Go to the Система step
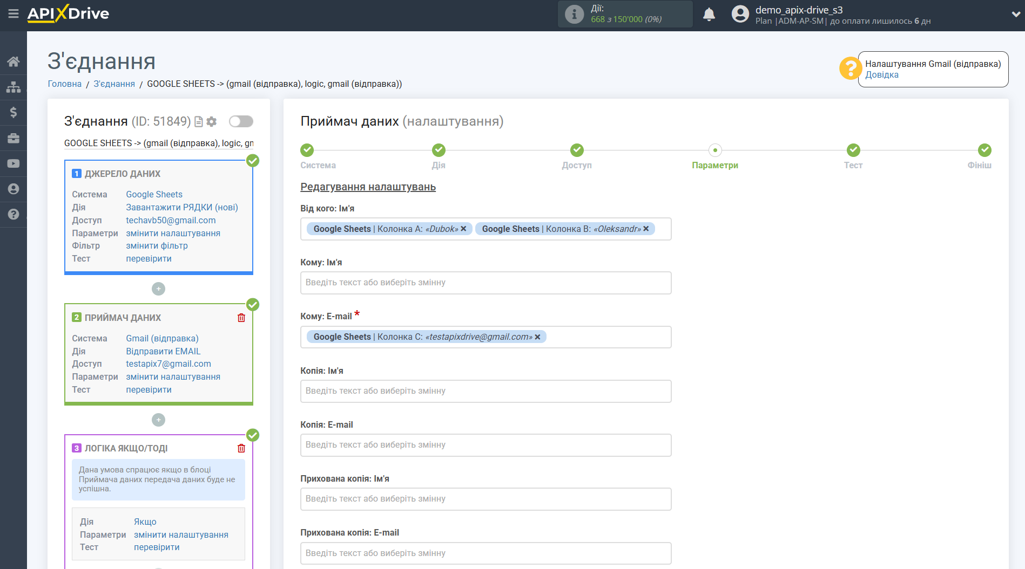The height and width of the screenshot is (569, 1025). 307,150
